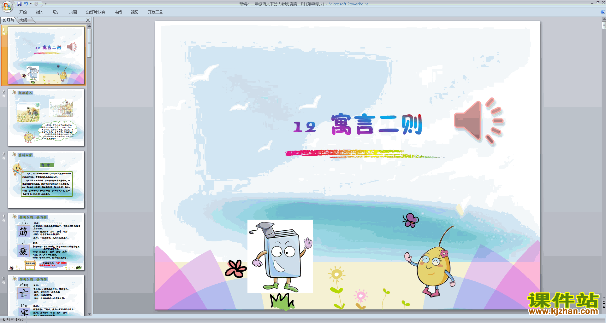Open the 幻灯片放映 ribbon tab

click(x=96, y=12)
